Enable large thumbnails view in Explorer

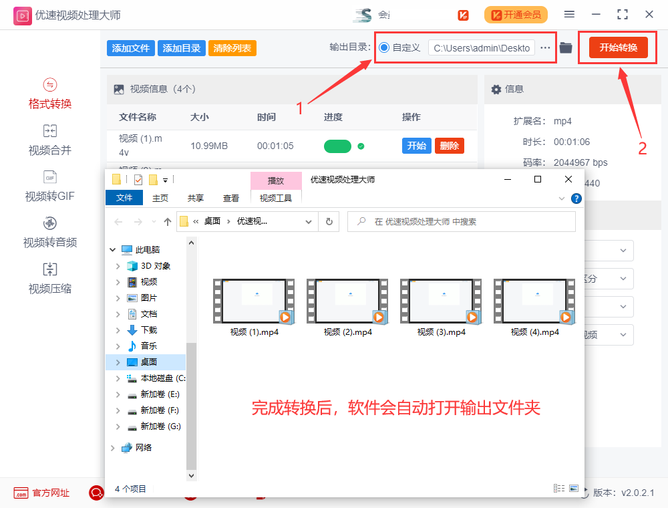coord(573,488)
